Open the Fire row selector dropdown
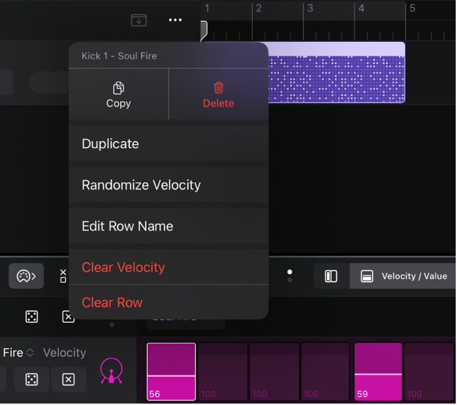The image size is (457, 405). point(18,353)
